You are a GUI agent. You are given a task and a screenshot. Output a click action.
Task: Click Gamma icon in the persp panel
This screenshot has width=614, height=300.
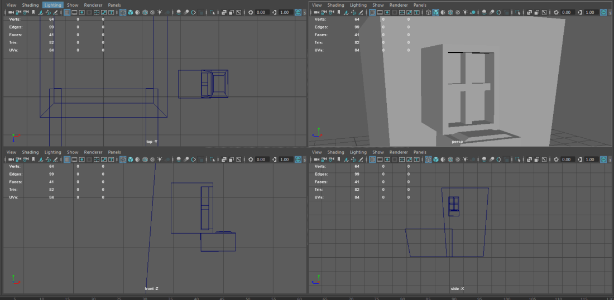coord(581,12)
